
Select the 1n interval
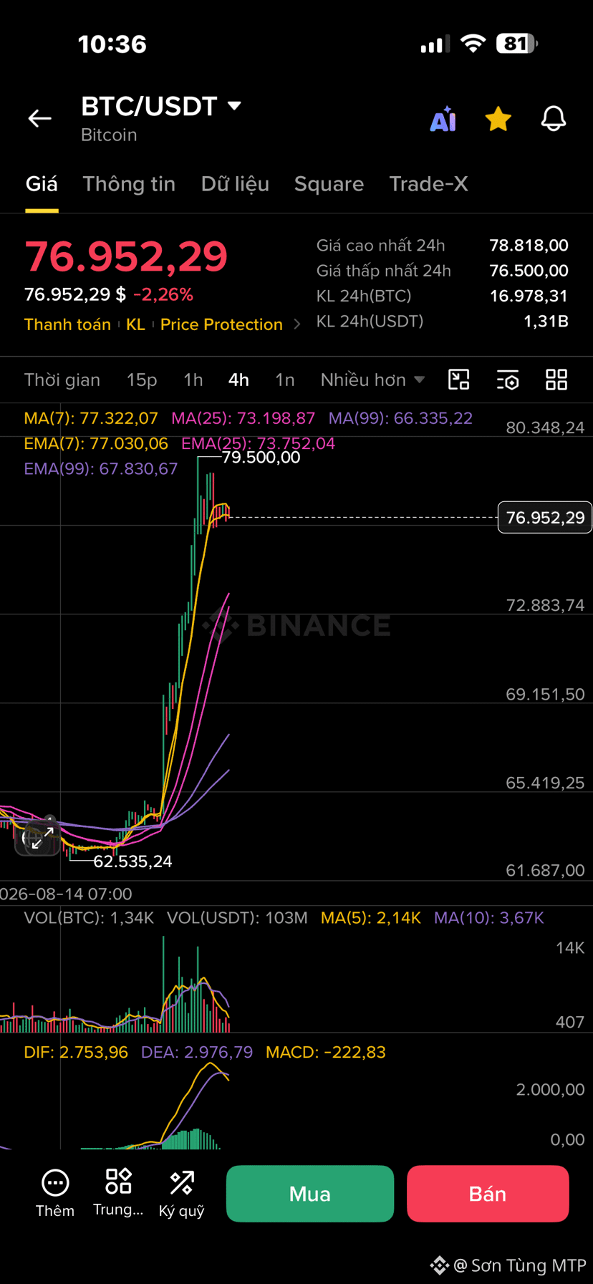coord(285,380)
